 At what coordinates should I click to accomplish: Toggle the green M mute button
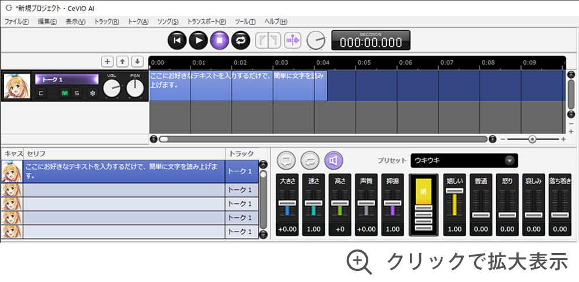tap(65, 93)
